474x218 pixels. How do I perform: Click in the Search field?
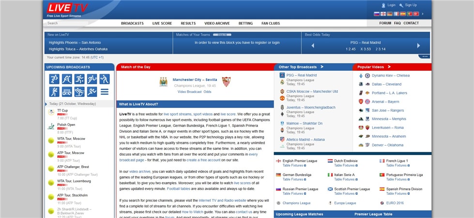[68, 23]
